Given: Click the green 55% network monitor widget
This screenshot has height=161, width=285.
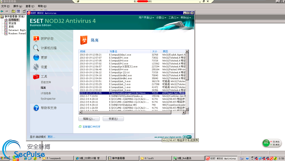Looking at the screenshot, I should 266,143.
